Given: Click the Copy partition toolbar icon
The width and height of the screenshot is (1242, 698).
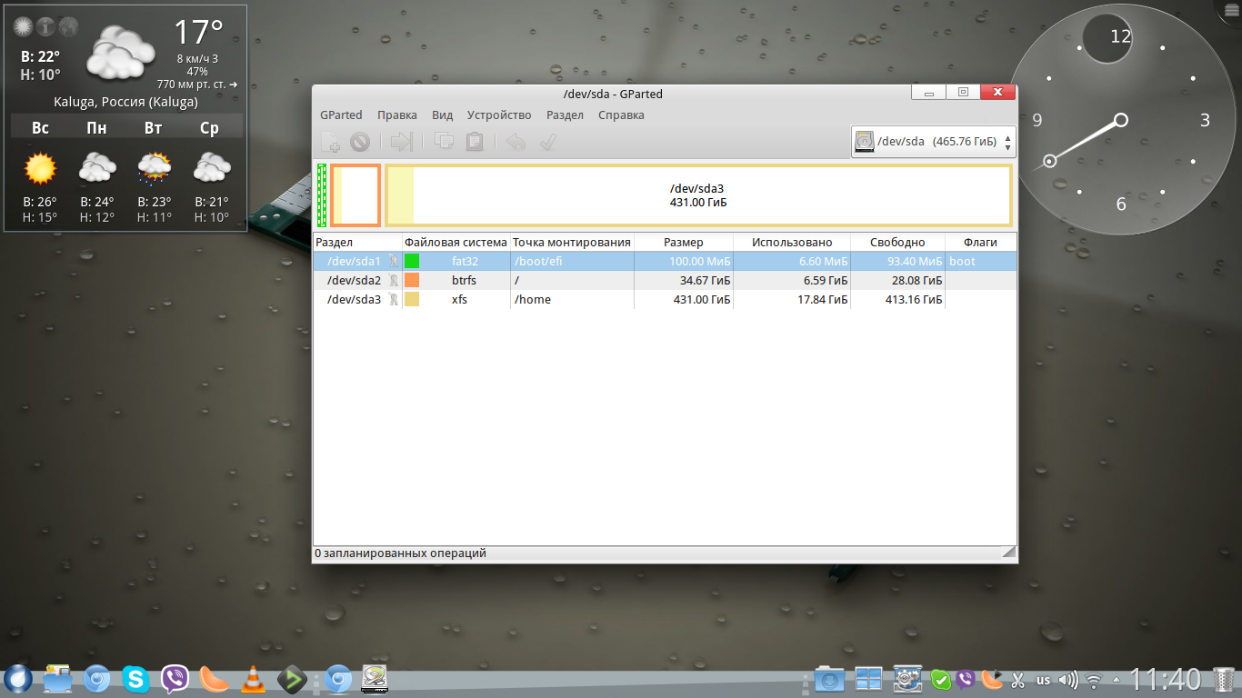Looking at the screenshot, I should (445, 142).
